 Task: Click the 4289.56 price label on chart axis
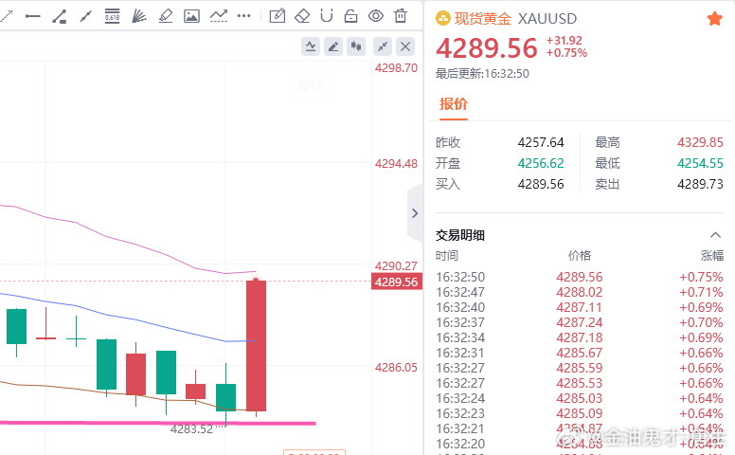tap(397, 282)
